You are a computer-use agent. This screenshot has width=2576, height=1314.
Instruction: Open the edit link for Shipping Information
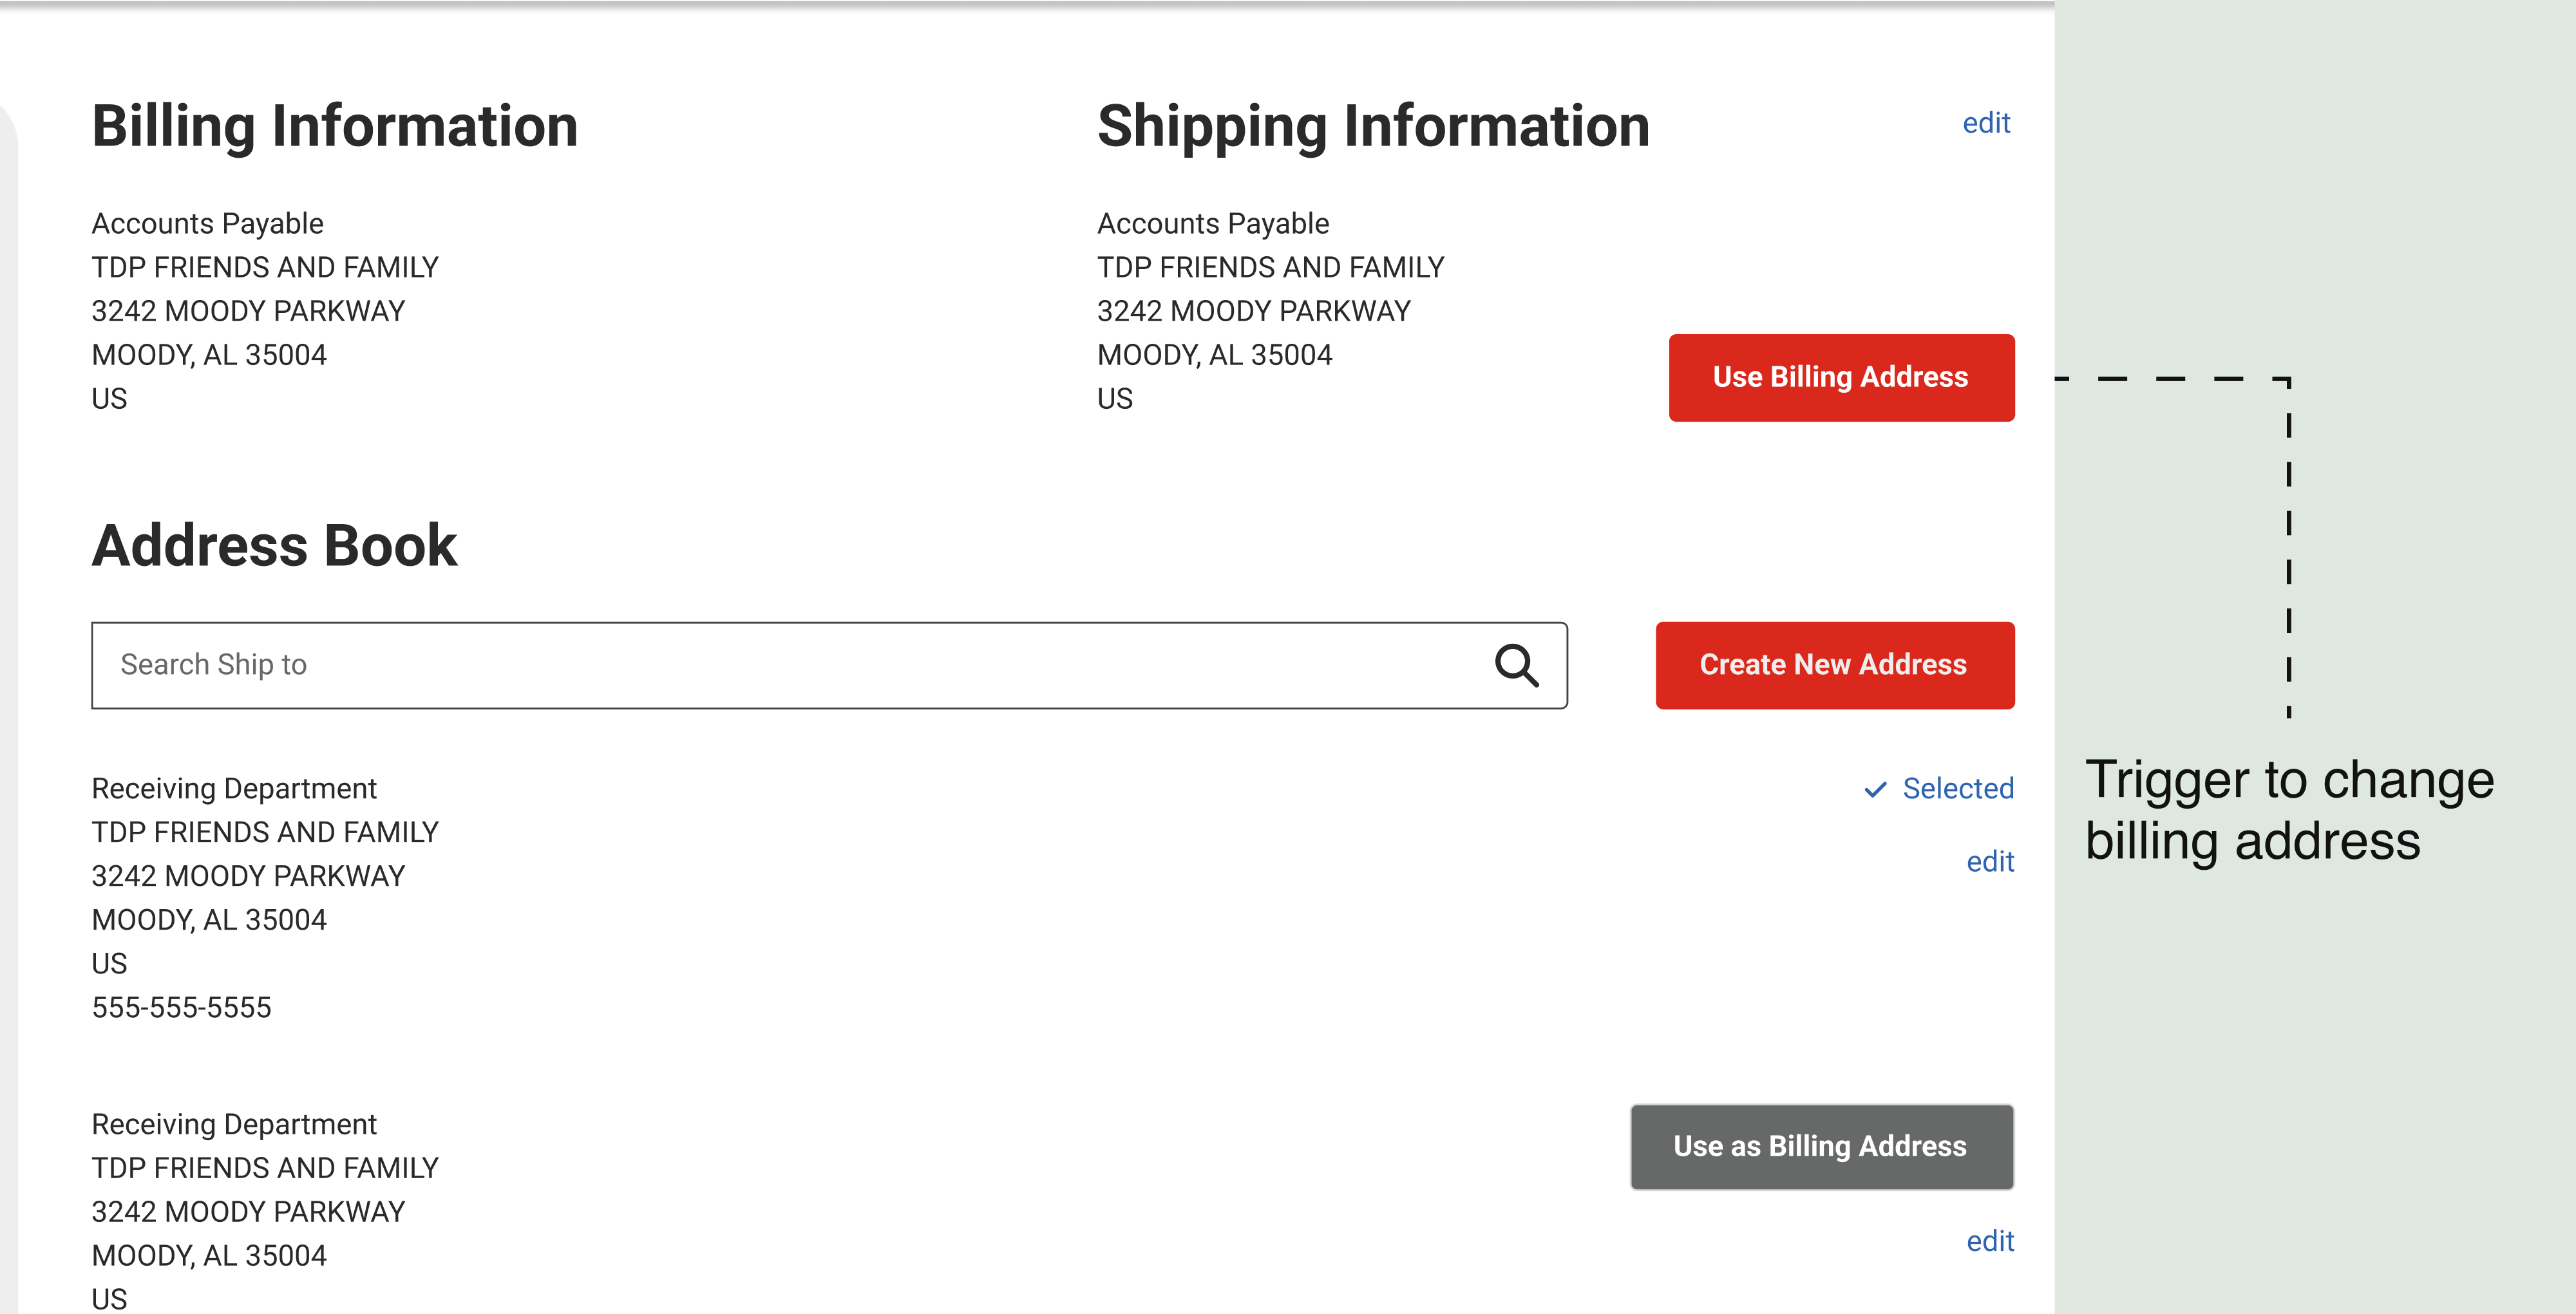coord(1985,123)
